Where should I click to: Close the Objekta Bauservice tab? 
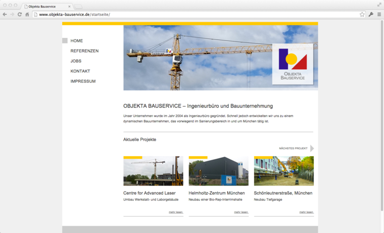tap(69, 7)
